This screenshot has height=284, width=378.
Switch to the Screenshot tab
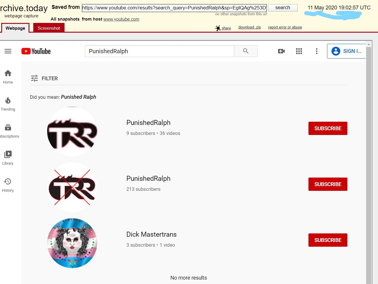coord(49,28)
